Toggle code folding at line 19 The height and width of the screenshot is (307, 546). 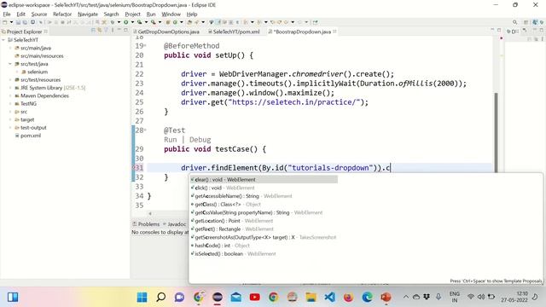[x=145, y=46]
